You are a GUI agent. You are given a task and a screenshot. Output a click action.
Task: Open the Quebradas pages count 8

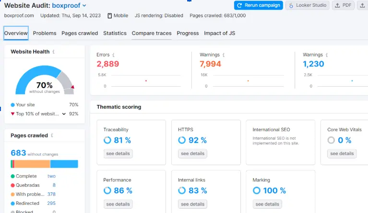[x=54, y=185]
